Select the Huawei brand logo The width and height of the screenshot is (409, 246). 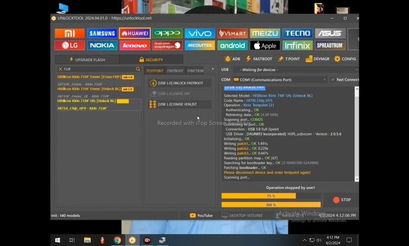tap(135, 33)
